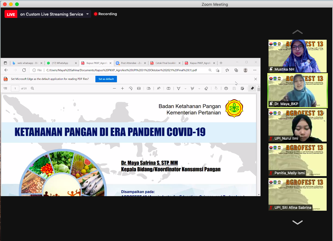Open the Edge profile avatar
Image resolution: width=333 pixels, height=241 pixels.
tap(246, 70)
